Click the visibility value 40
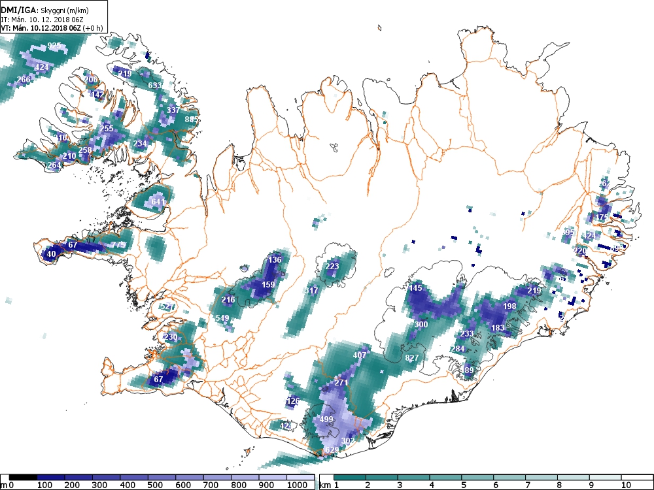 (51, 253)
